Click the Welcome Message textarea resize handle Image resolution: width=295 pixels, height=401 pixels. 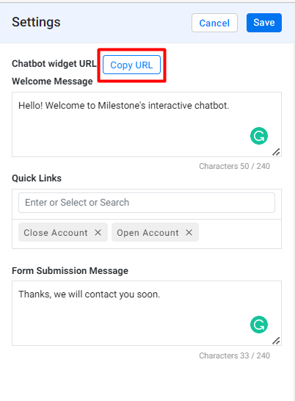[x=276, y=152]
